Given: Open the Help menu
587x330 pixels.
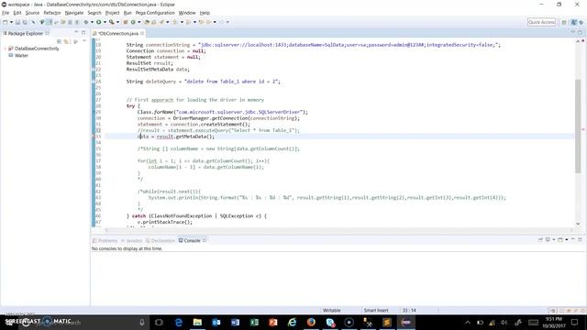Looking at the screenshot, I should pos(205,13).
